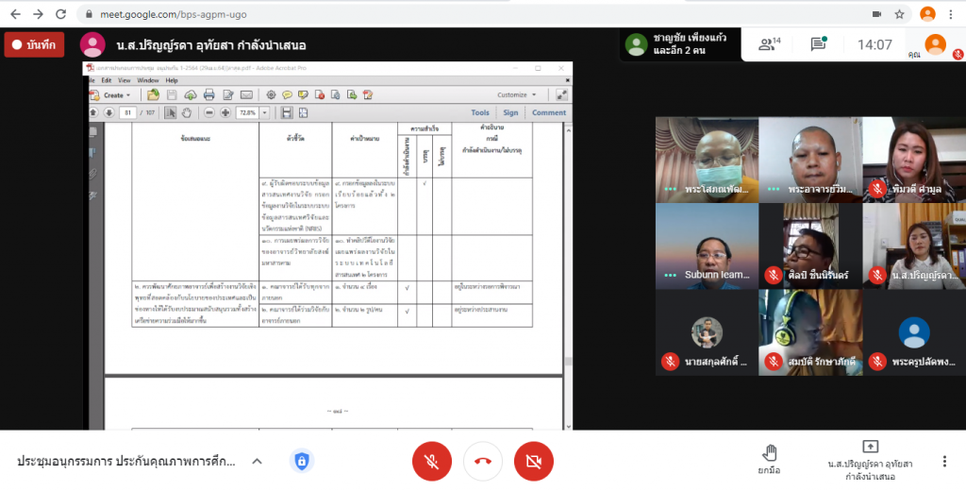Reload the Google Meet page
This screenshot has height=491, width=966.
[x=61, y=14]
